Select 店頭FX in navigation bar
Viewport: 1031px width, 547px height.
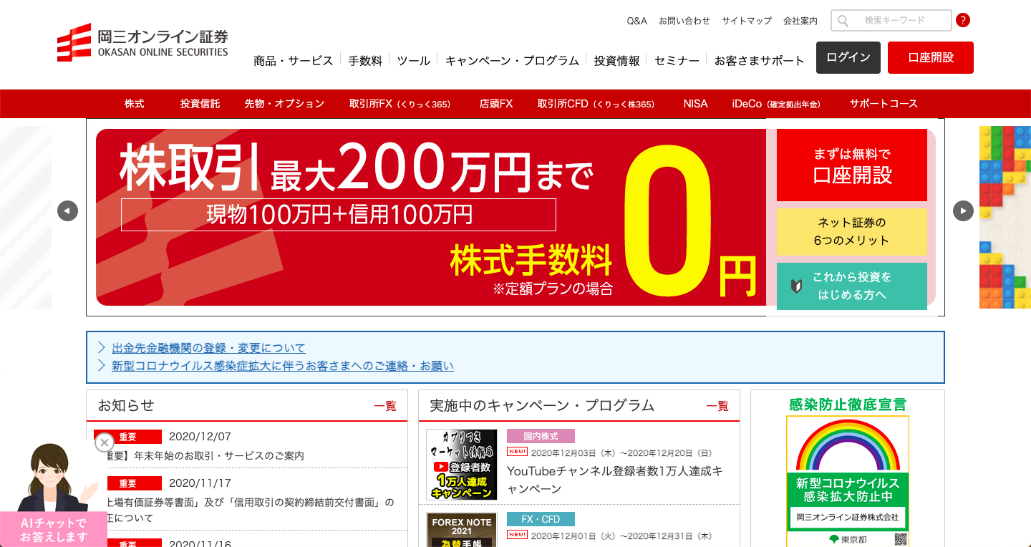(496, 104)
